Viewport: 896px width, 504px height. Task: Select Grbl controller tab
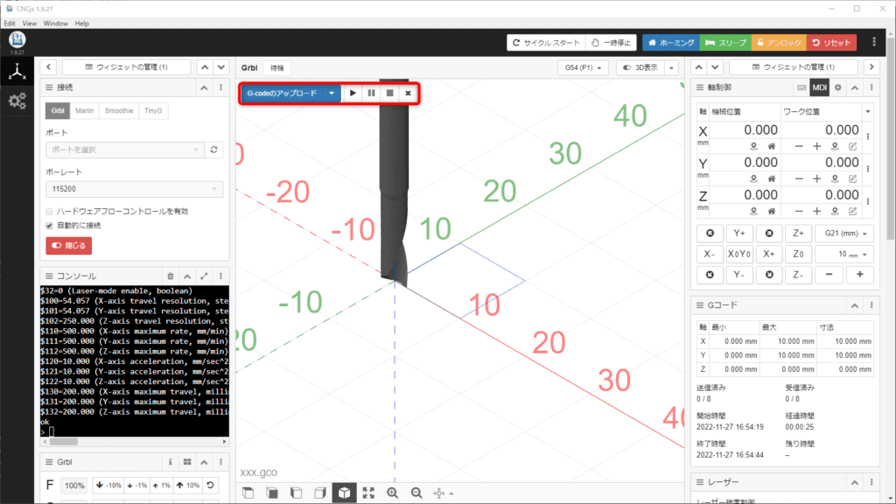(58, 111)
